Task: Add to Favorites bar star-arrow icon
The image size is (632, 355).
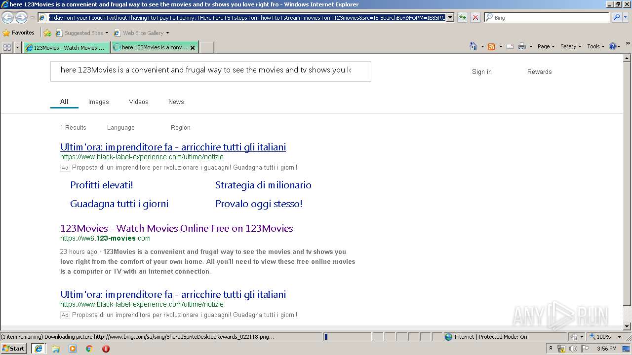Action: [x=47, y=33]
